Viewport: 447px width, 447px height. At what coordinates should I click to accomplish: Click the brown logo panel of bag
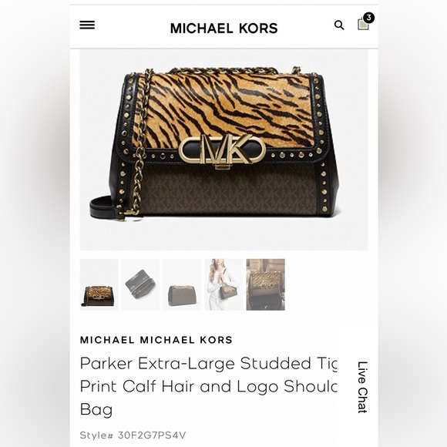pos(228,191)
